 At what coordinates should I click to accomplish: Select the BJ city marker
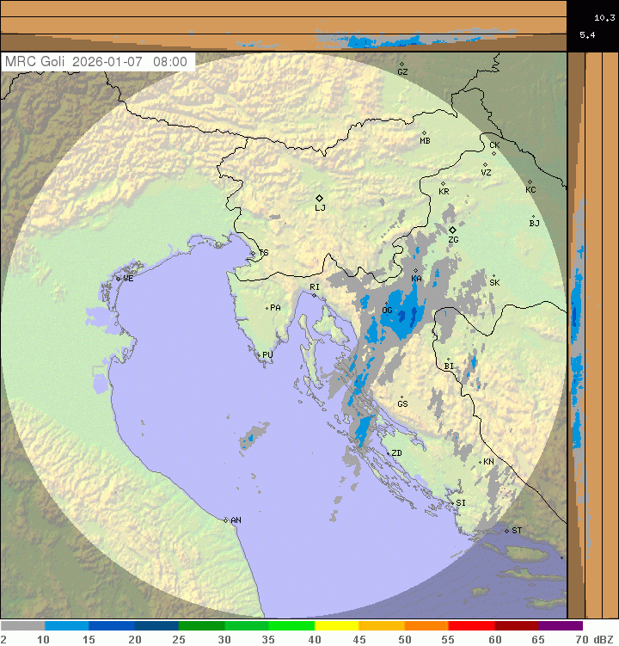(533, 216)
